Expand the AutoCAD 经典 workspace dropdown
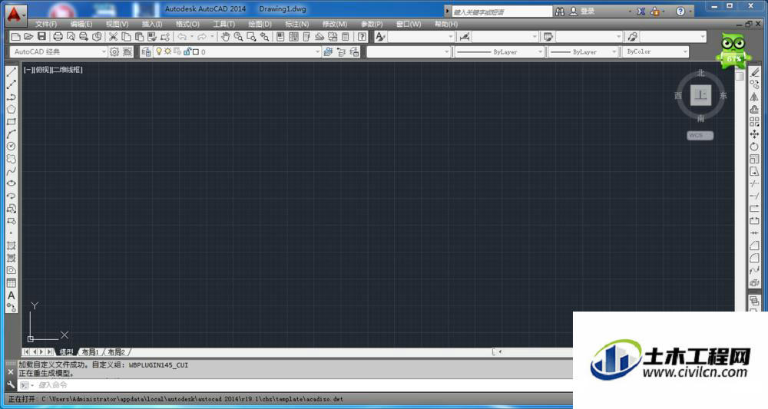This screenshot has width=768, height=409. pos(104,52)
